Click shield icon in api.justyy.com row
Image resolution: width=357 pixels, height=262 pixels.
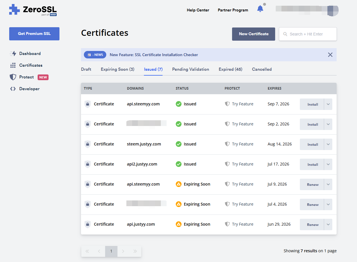227,224
